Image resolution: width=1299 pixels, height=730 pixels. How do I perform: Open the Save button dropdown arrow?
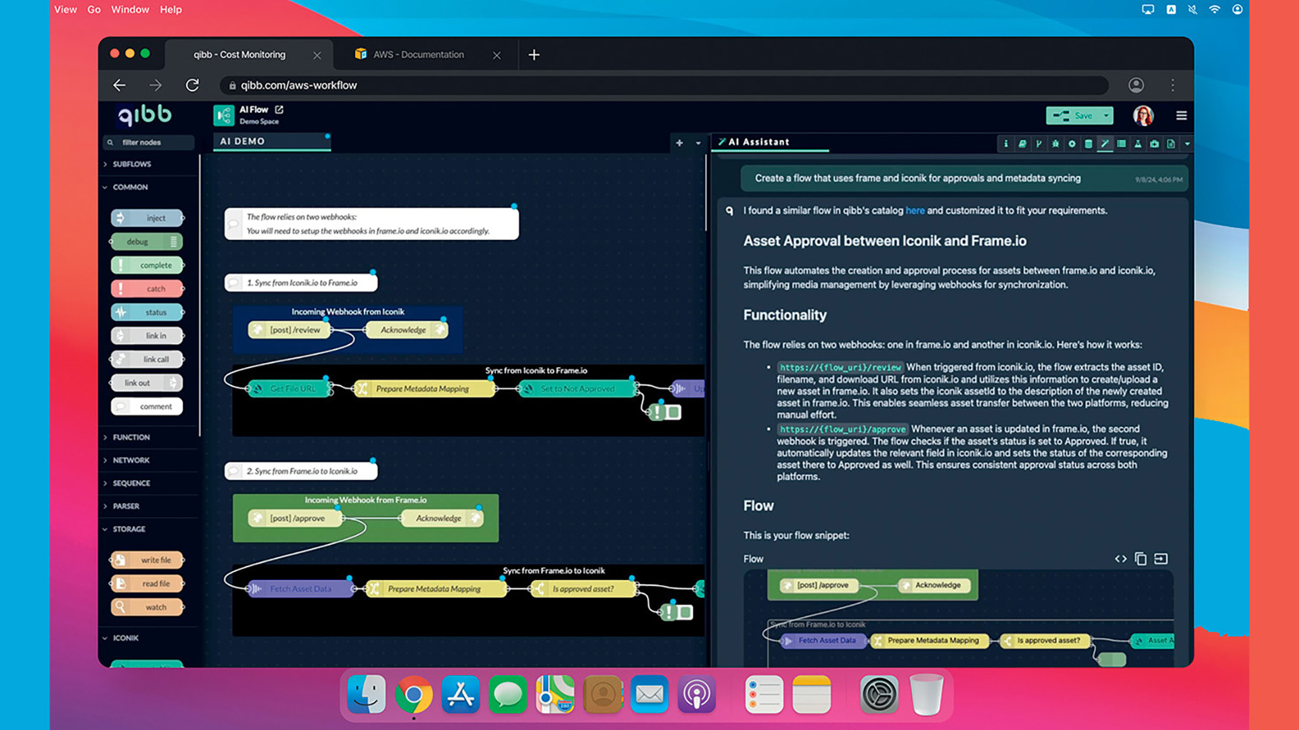(x=1106, y=116)
